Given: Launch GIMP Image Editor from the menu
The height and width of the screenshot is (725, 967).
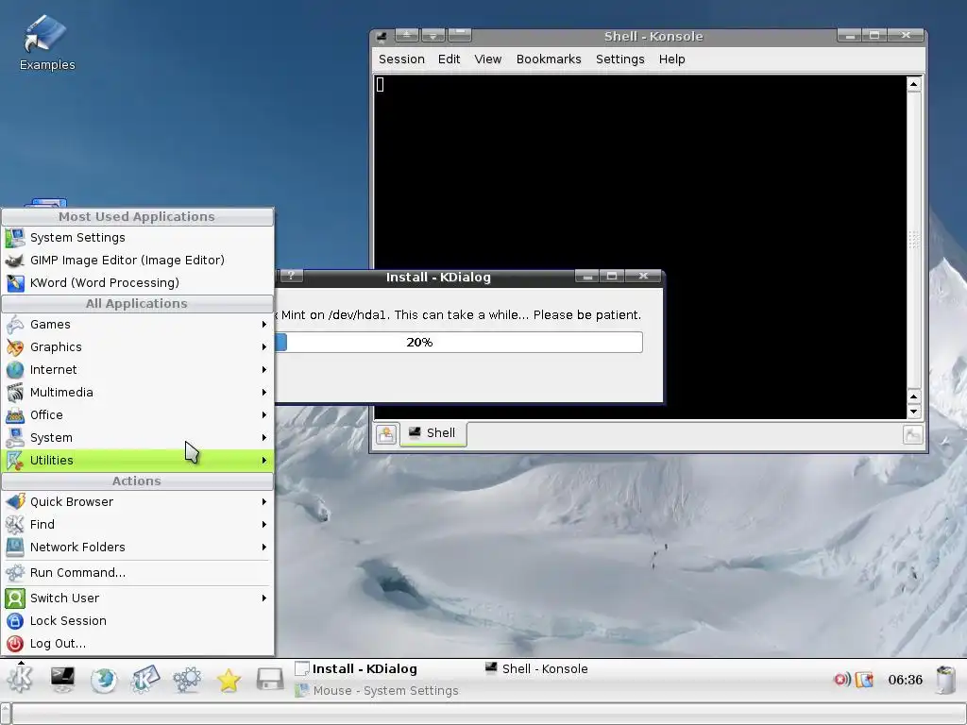Looking at the screenshot, I should pos(137,261).
